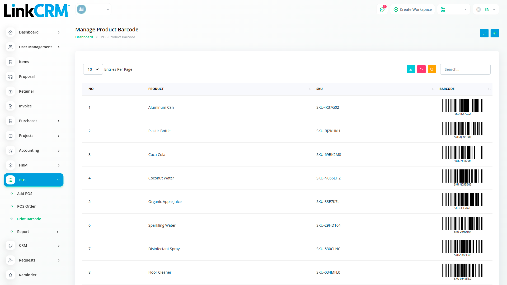
Task: Open the POS Order menu item
Action: click(x=26, y=206)
